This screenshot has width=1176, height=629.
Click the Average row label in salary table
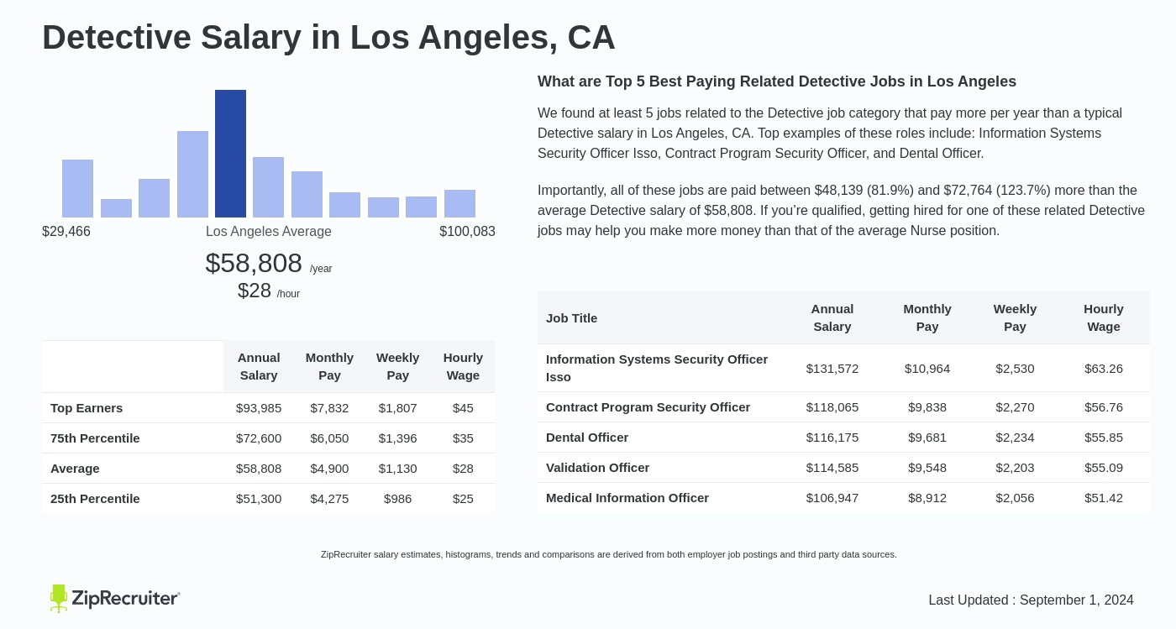point(75,469)
